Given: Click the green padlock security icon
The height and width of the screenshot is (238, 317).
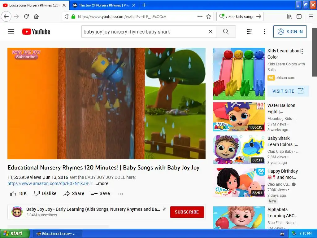Looking at the screenshot, I should point(73,16).
